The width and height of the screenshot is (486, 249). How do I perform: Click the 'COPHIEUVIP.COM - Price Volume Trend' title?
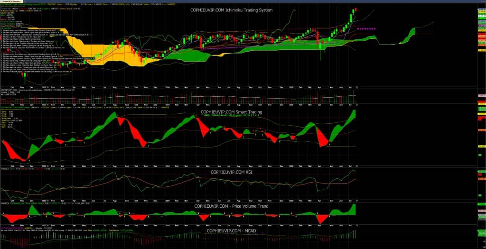[231, 206]
